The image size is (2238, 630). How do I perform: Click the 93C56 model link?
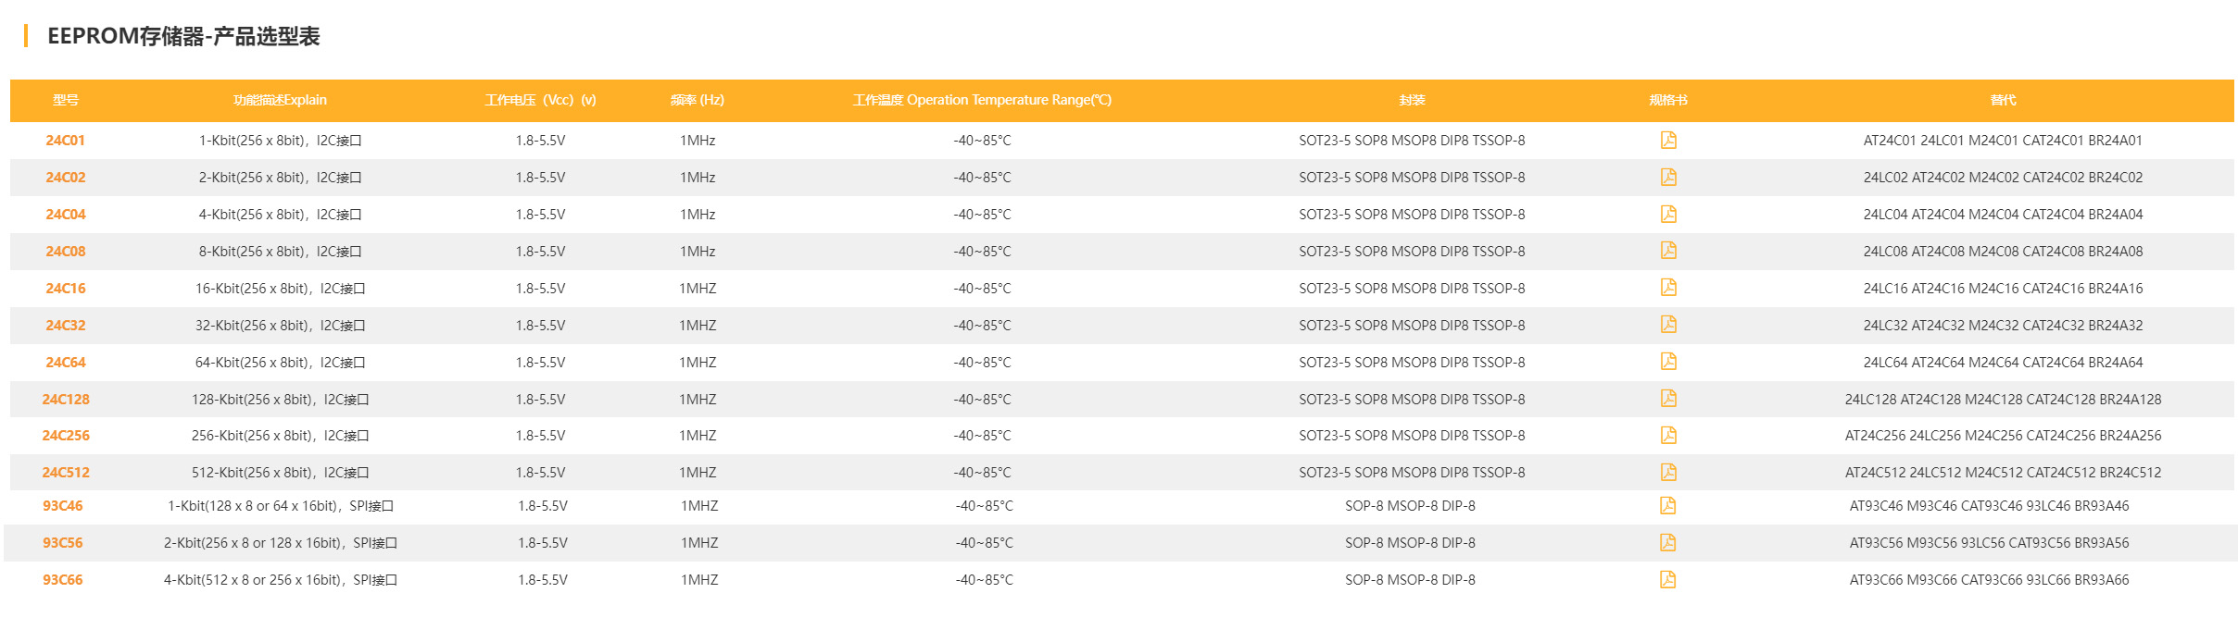tap(62, 543)
